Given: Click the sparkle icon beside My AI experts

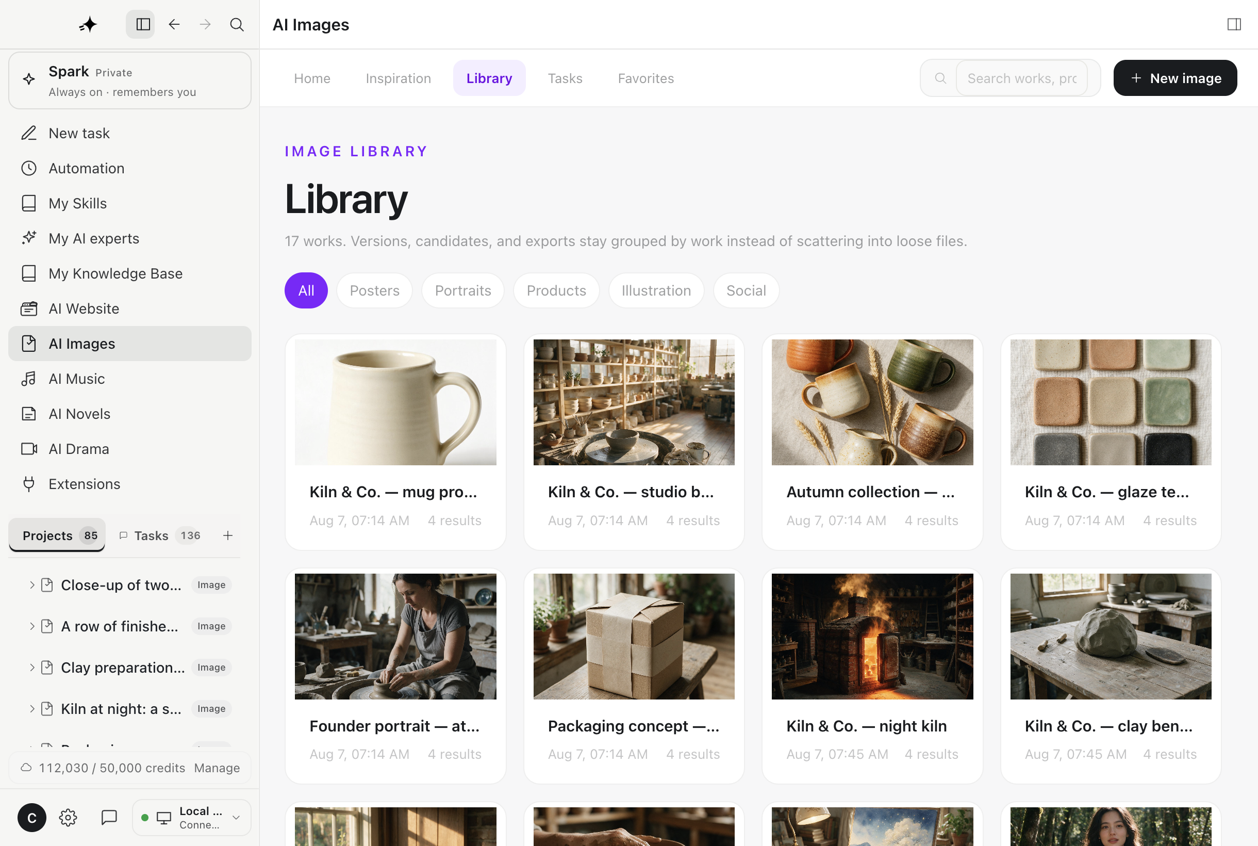Looking at the screenshot, I should pos(29,238).
